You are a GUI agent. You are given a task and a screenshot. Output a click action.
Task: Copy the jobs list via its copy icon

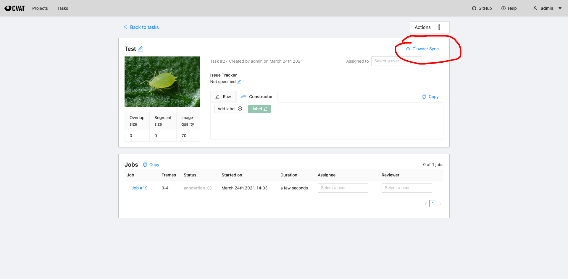(x=145, y=165)
